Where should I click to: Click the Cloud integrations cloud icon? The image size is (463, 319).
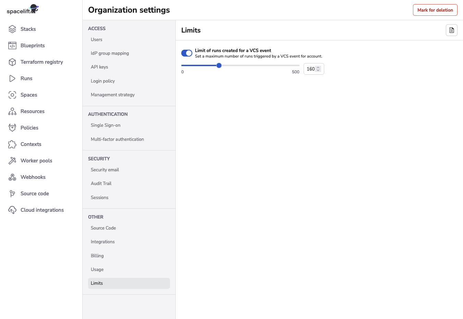click(x=12, y=210)
